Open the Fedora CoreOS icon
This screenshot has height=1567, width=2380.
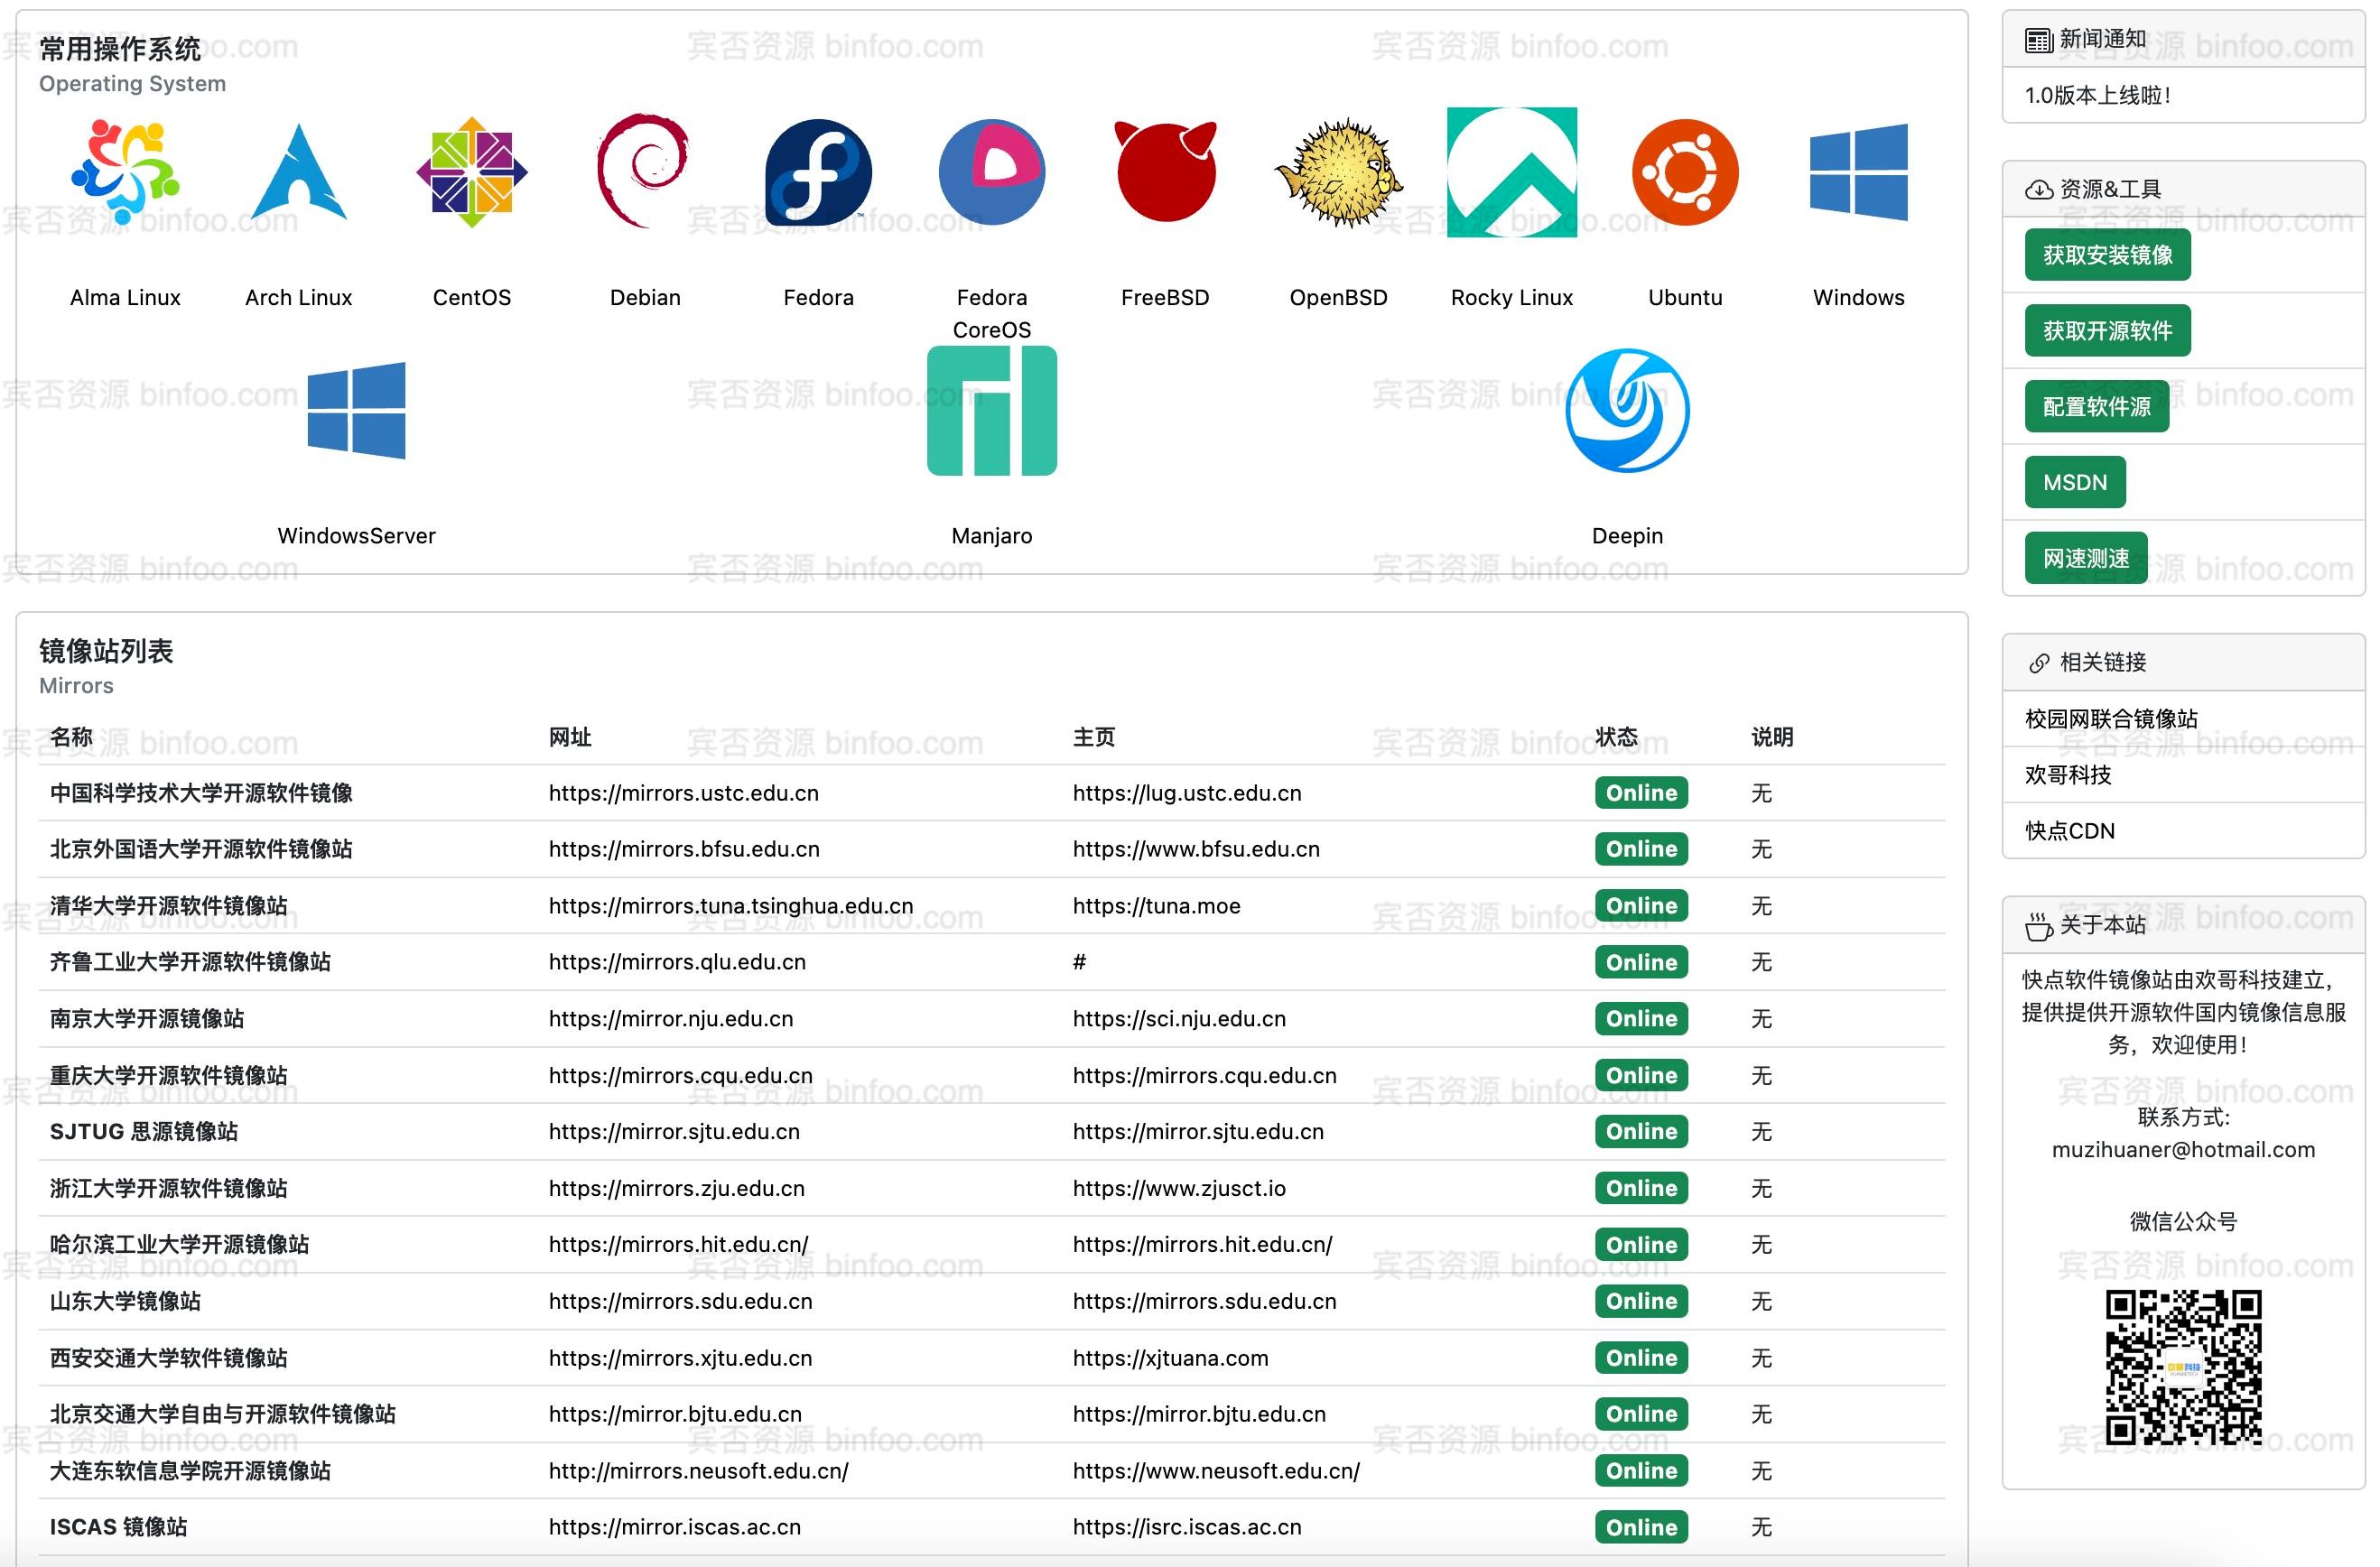pos(992,172)
